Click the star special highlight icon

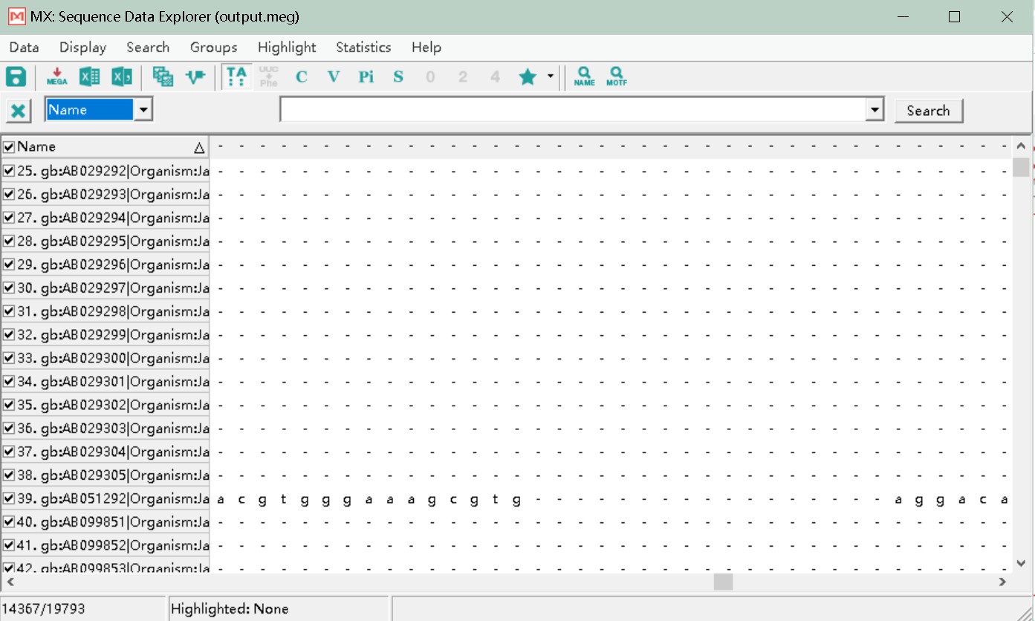click(x=528, y=77)
